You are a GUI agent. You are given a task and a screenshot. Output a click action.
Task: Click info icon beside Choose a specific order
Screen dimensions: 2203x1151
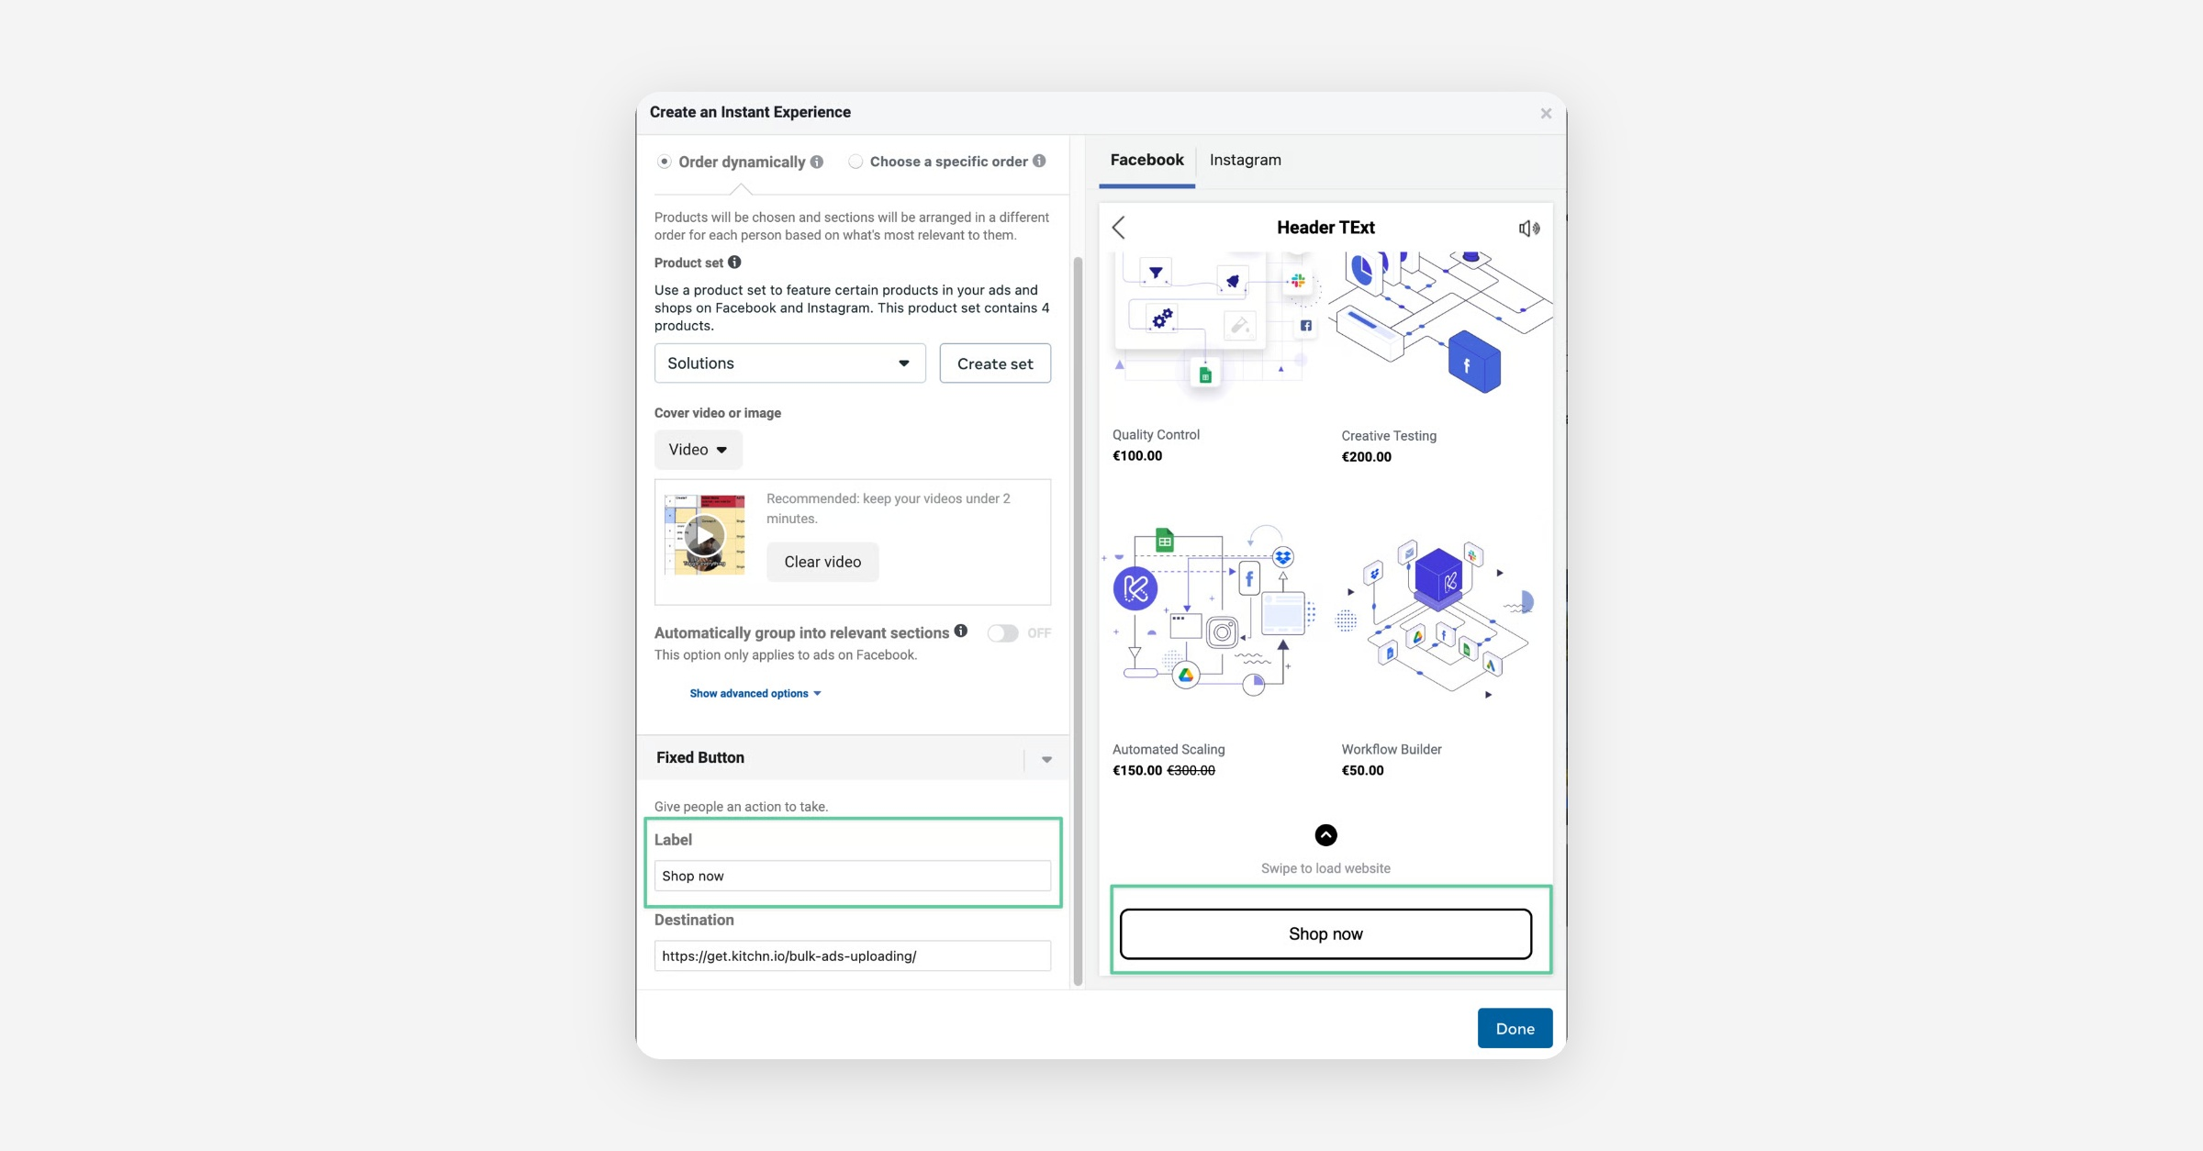[1039, 161]
